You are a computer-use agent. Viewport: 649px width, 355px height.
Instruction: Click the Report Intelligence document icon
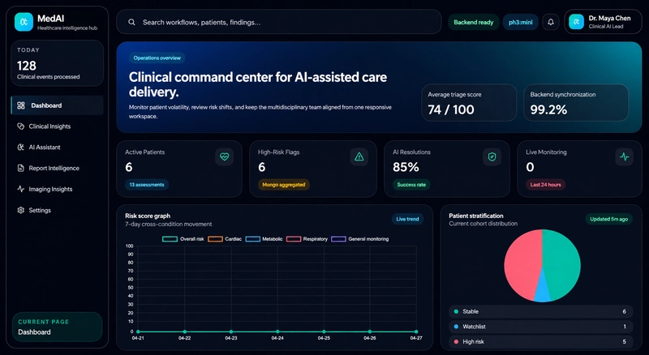click(21, 168)
